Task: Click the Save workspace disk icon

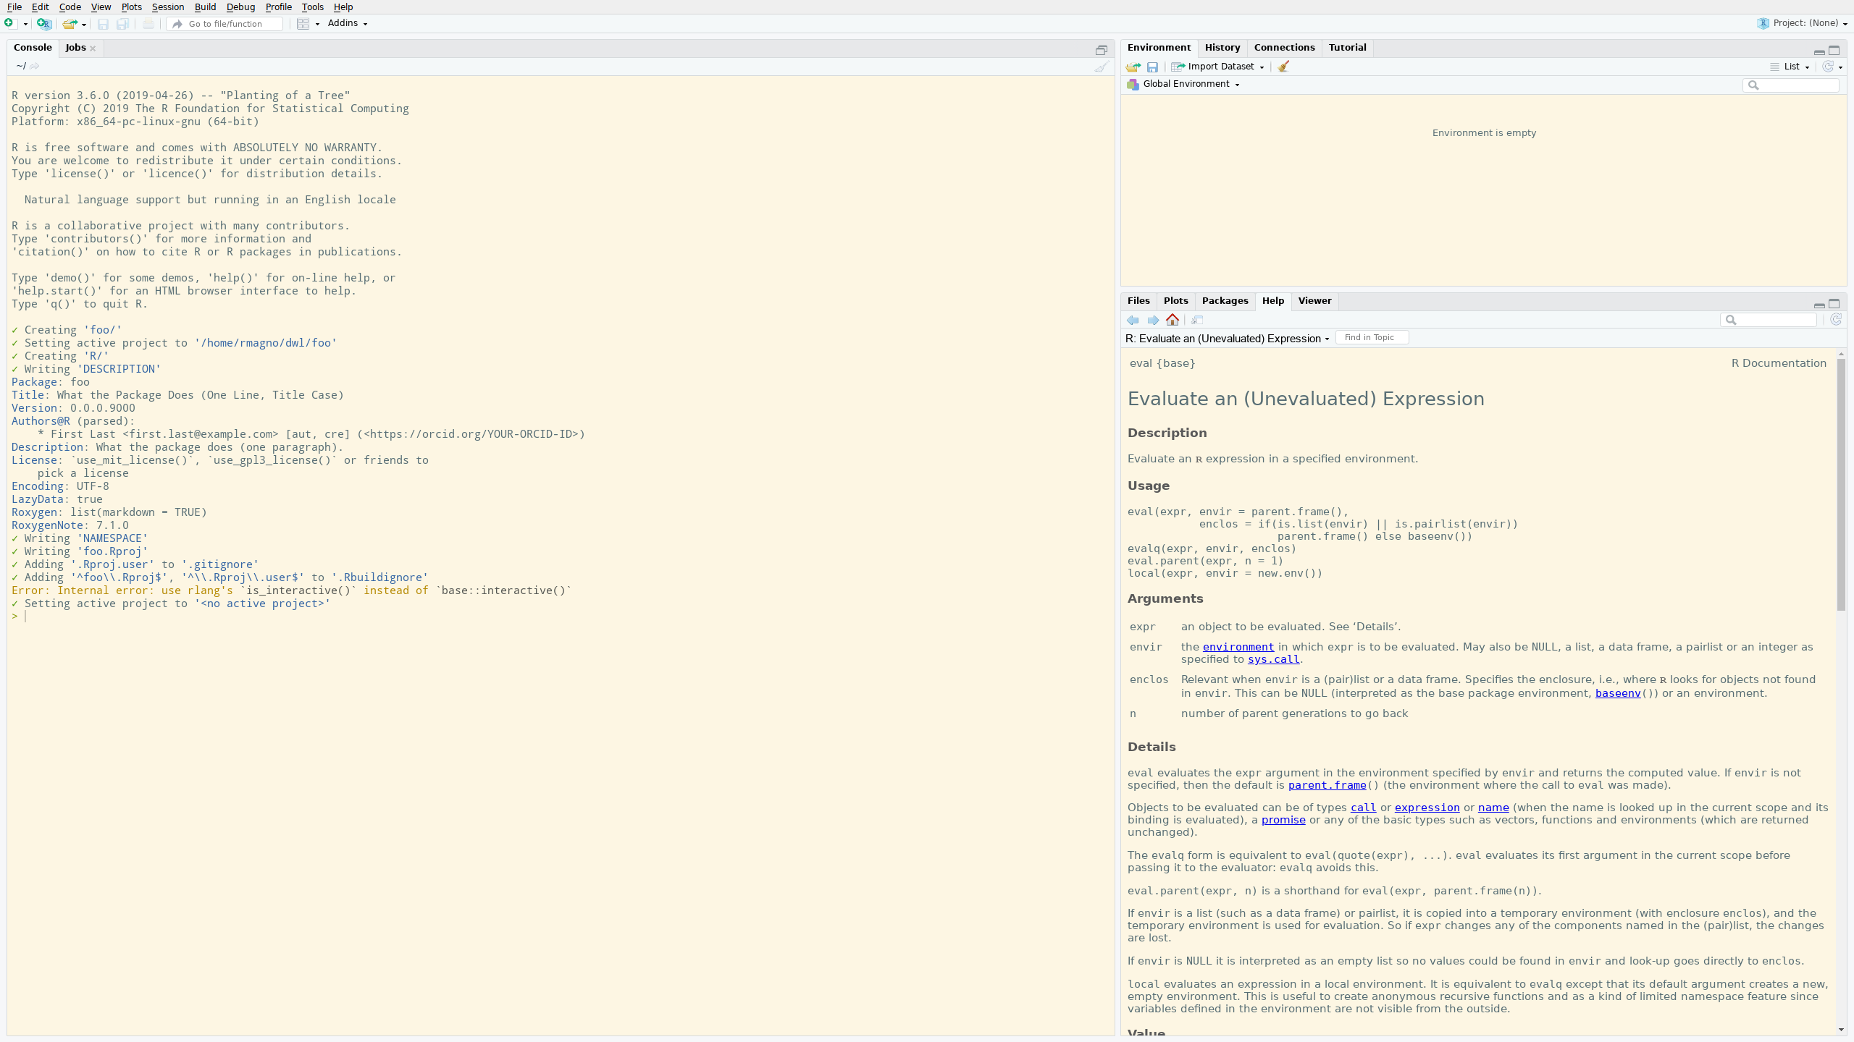Action: click(1152, 67)
